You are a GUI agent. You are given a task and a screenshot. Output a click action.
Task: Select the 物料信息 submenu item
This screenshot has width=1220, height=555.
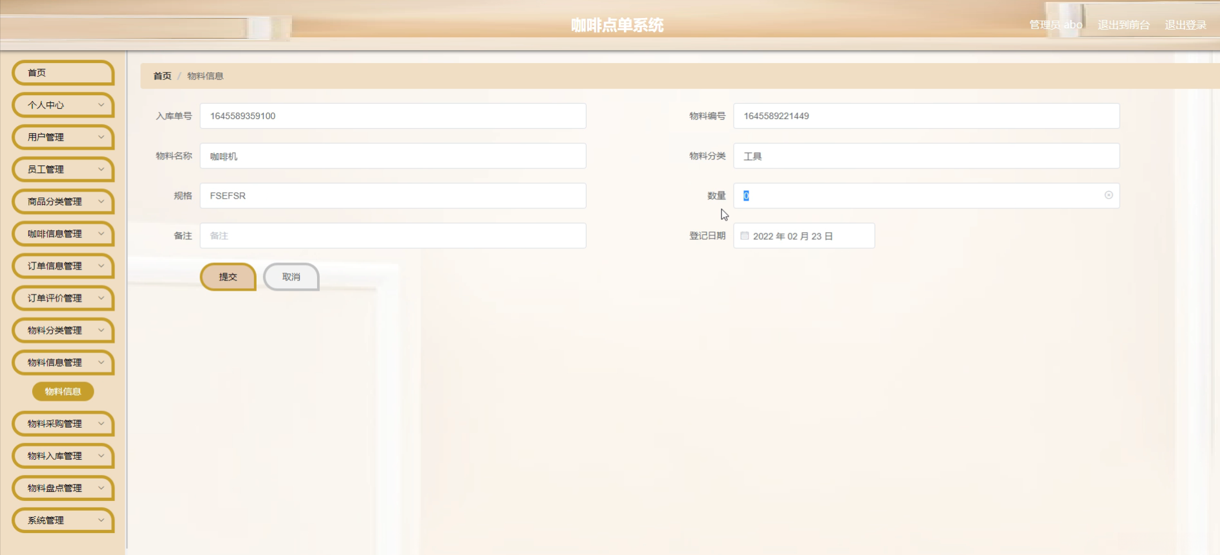pyautogui.click(x=63, y=392)
